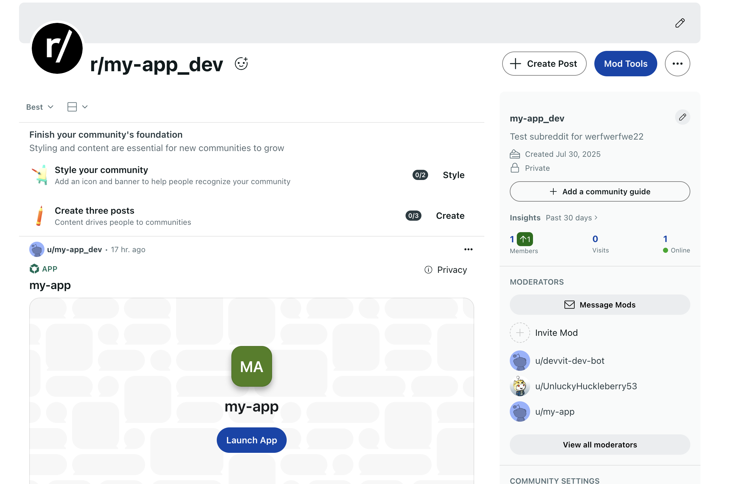Open the Best sort dropdown
This screenshot has height=484, width=731.
40,107
